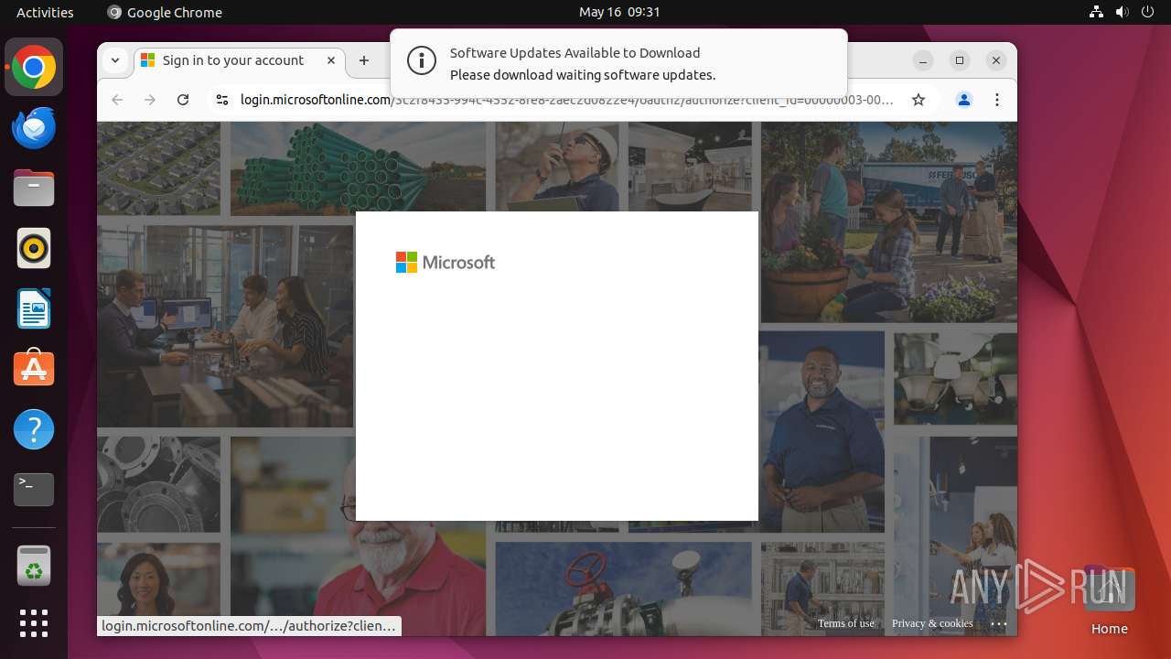Close the Chrome window
The width and height of the screenshot is (1171, 659).
(996, 60)
